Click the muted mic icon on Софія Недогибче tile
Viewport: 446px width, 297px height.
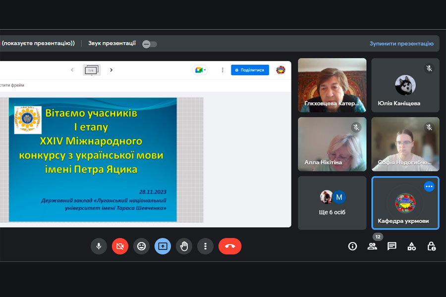[x=429, y=127]
